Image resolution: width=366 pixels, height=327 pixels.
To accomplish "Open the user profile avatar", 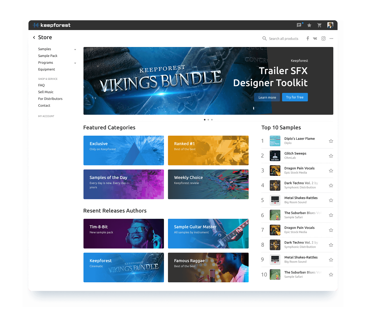I will 330,25.
